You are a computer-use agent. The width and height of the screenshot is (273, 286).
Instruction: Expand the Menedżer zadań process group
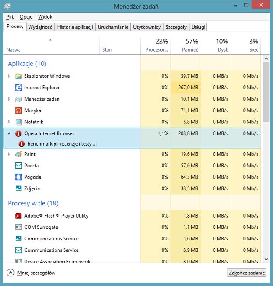pos(9,99)
